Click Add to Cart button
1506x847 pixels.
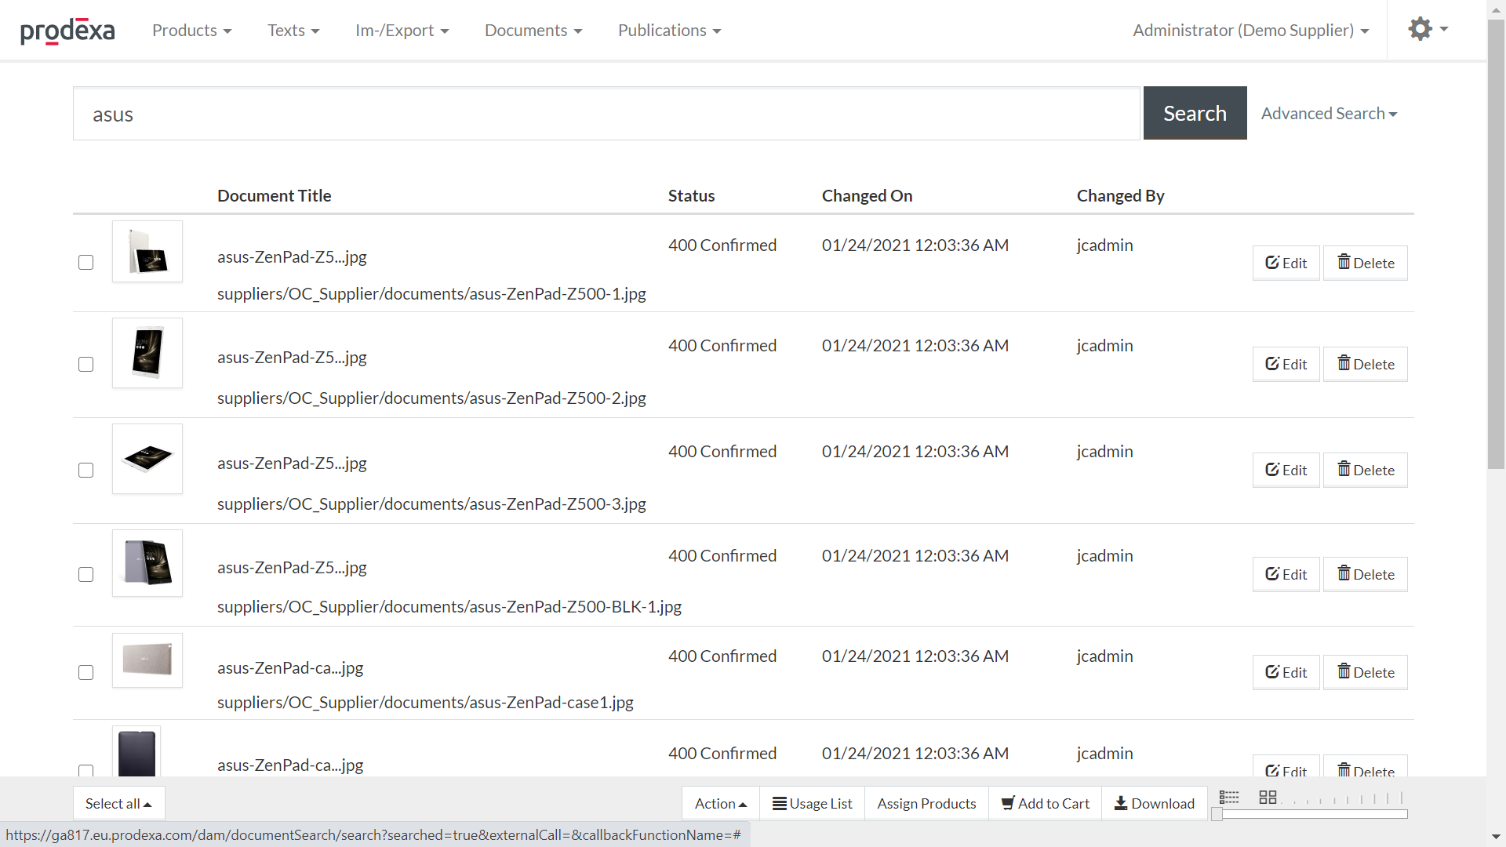tap(1045, 803)
